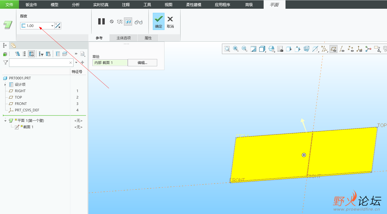Viewport: 387px width, 214px height.
Task: Toggle spin center display icon
Action: [368, 49]
